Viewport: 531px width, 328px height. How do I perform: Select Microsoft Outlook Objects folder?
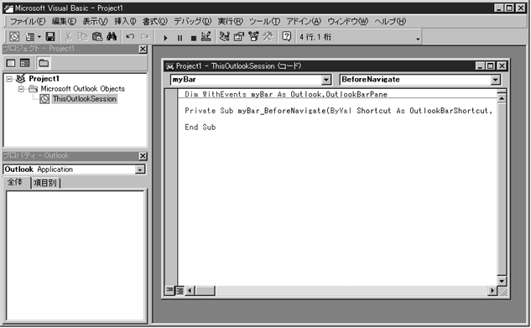point(83,89)
